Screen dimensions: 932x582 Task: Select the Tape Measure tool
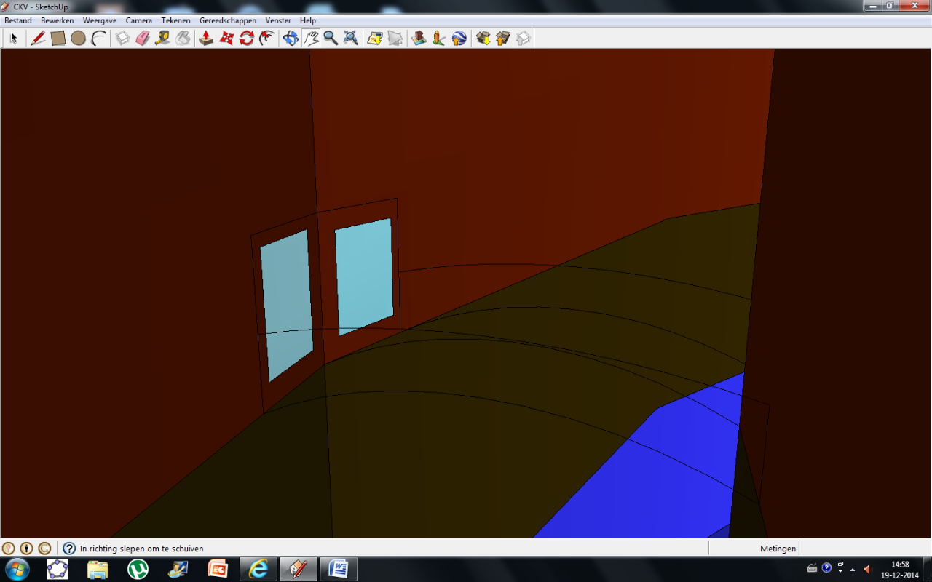[x=163, y=39]
